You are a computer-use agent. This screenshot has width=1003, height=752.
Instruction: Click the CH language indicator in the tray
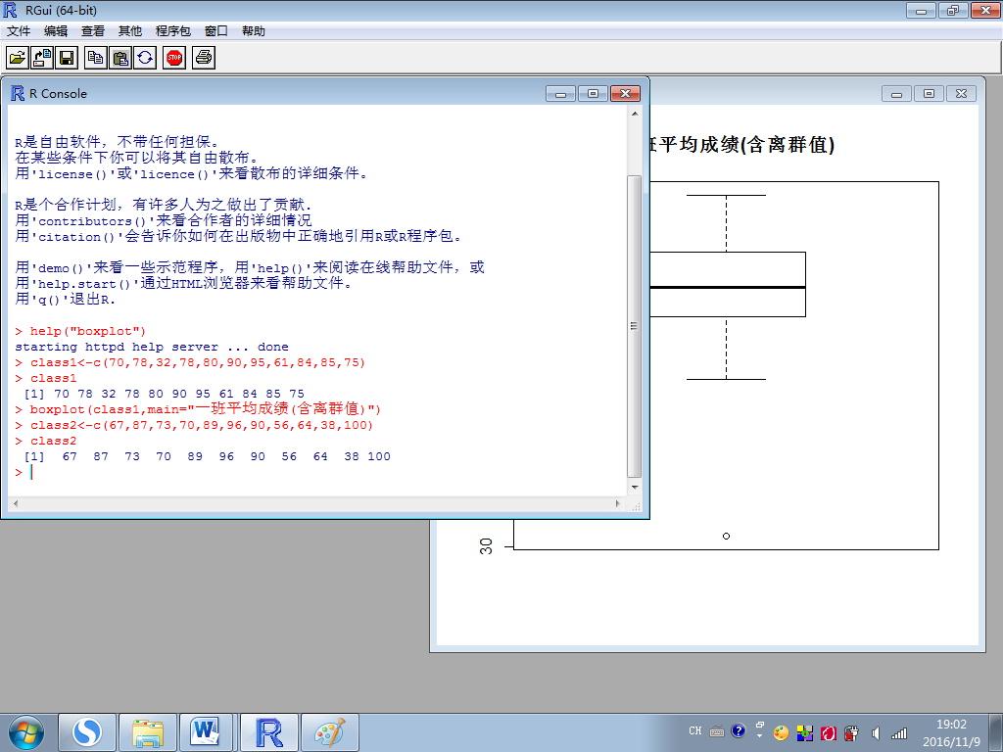coord(695,730)
